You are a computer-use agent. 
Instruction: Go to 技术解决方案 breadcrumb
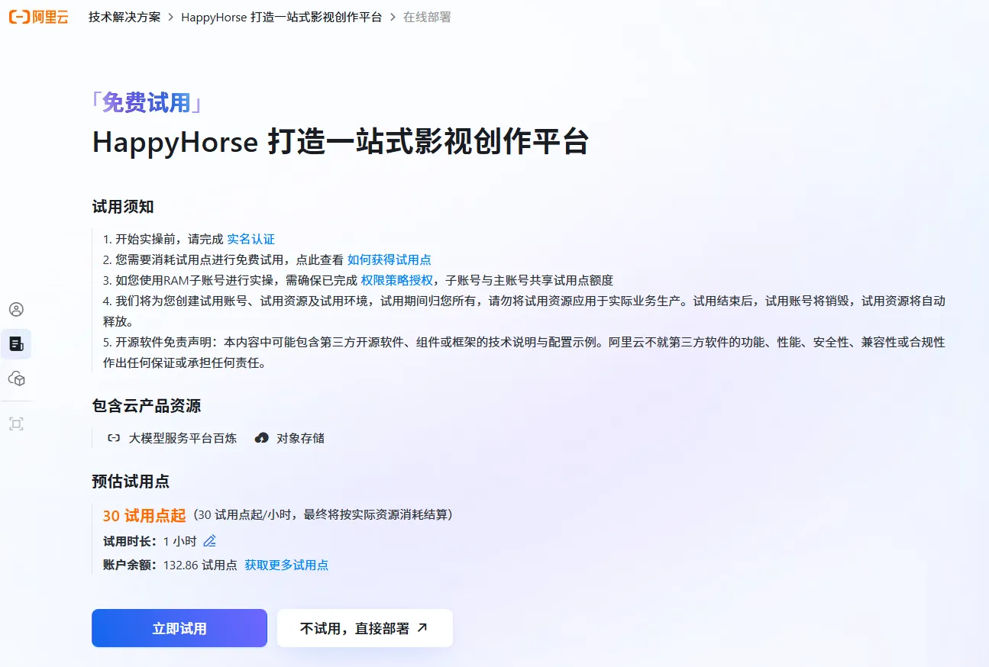124,17
